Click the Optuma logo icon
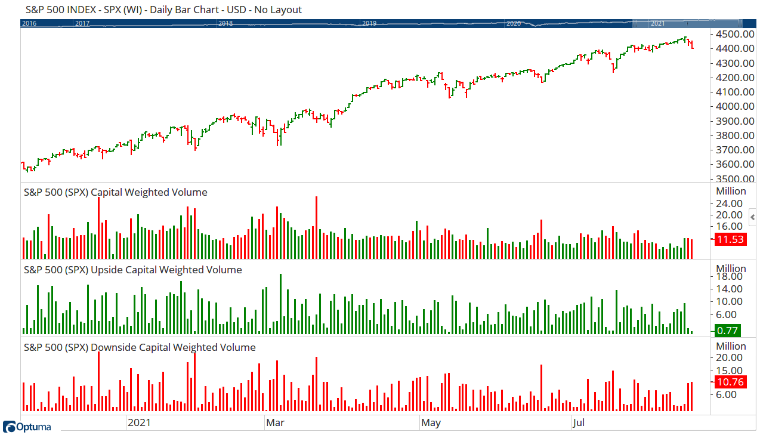 pyautogui.click(x=10, y=427)
